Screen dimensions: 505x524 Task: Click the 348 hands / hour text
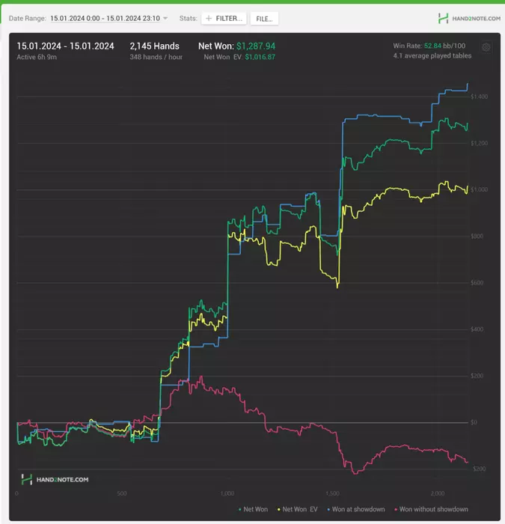click(x=156, y=57)
